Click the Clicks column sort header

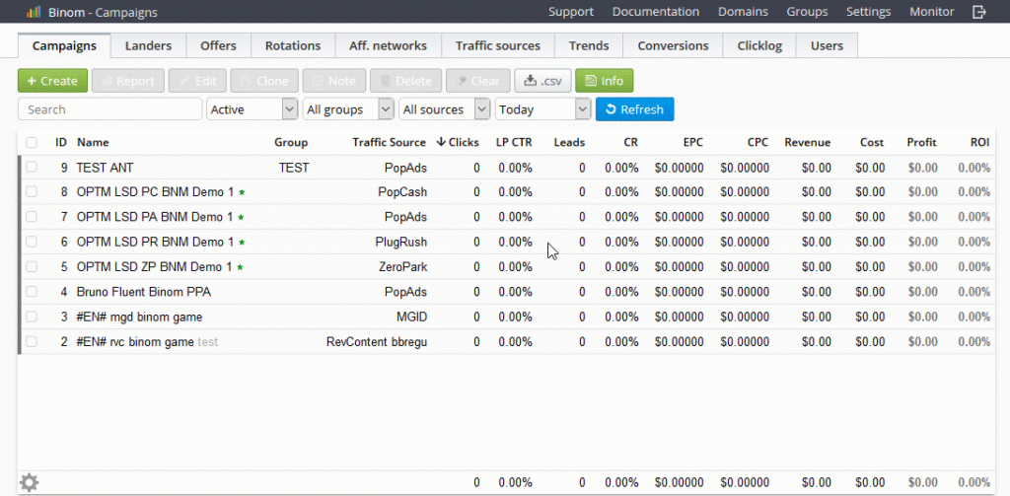coord(458,142)
